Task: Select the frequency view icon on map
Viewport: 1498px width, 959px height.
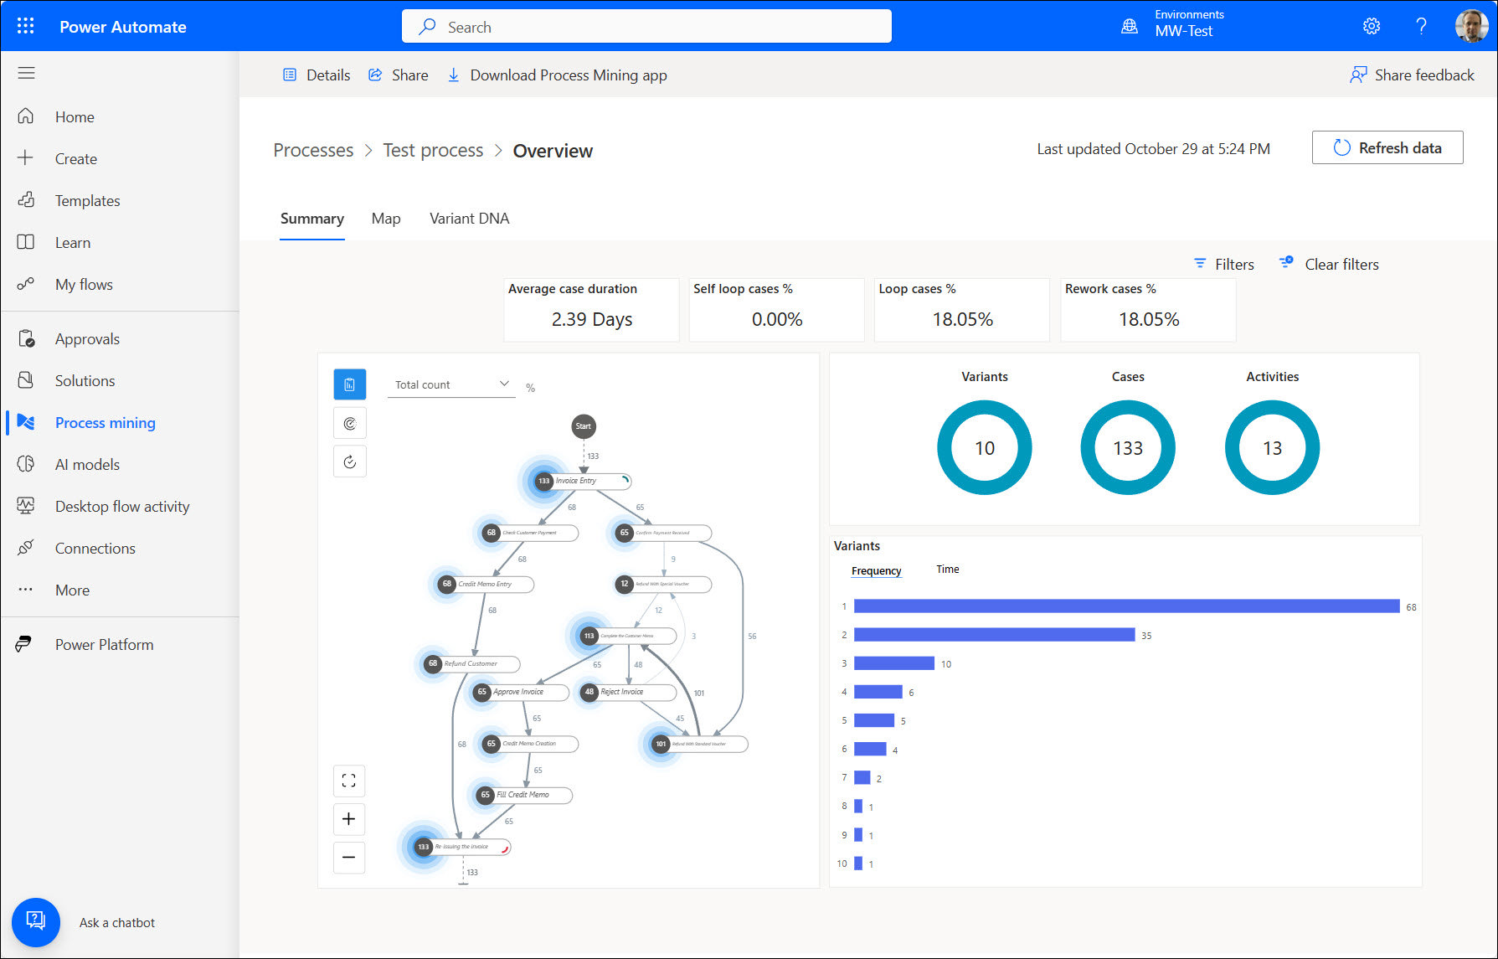Action: (x=349, y=384)
